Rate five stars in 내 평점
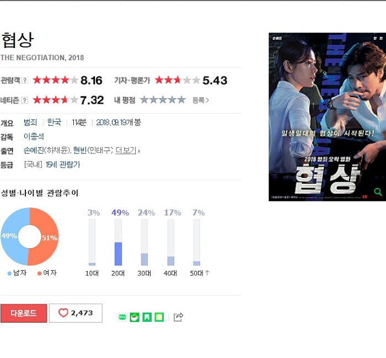Image resolution: width=386 pixels, height=358 pixels. tap(181, 100)
